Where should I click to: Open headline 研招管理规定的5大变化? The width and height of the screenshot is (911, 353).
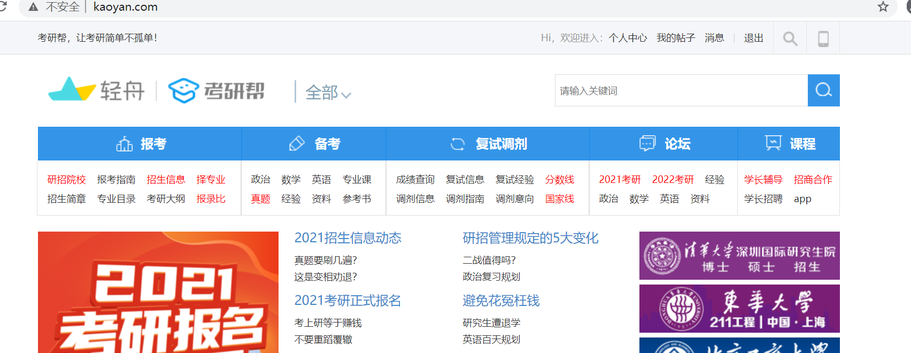pyautogui.click(x=530, y=238)
